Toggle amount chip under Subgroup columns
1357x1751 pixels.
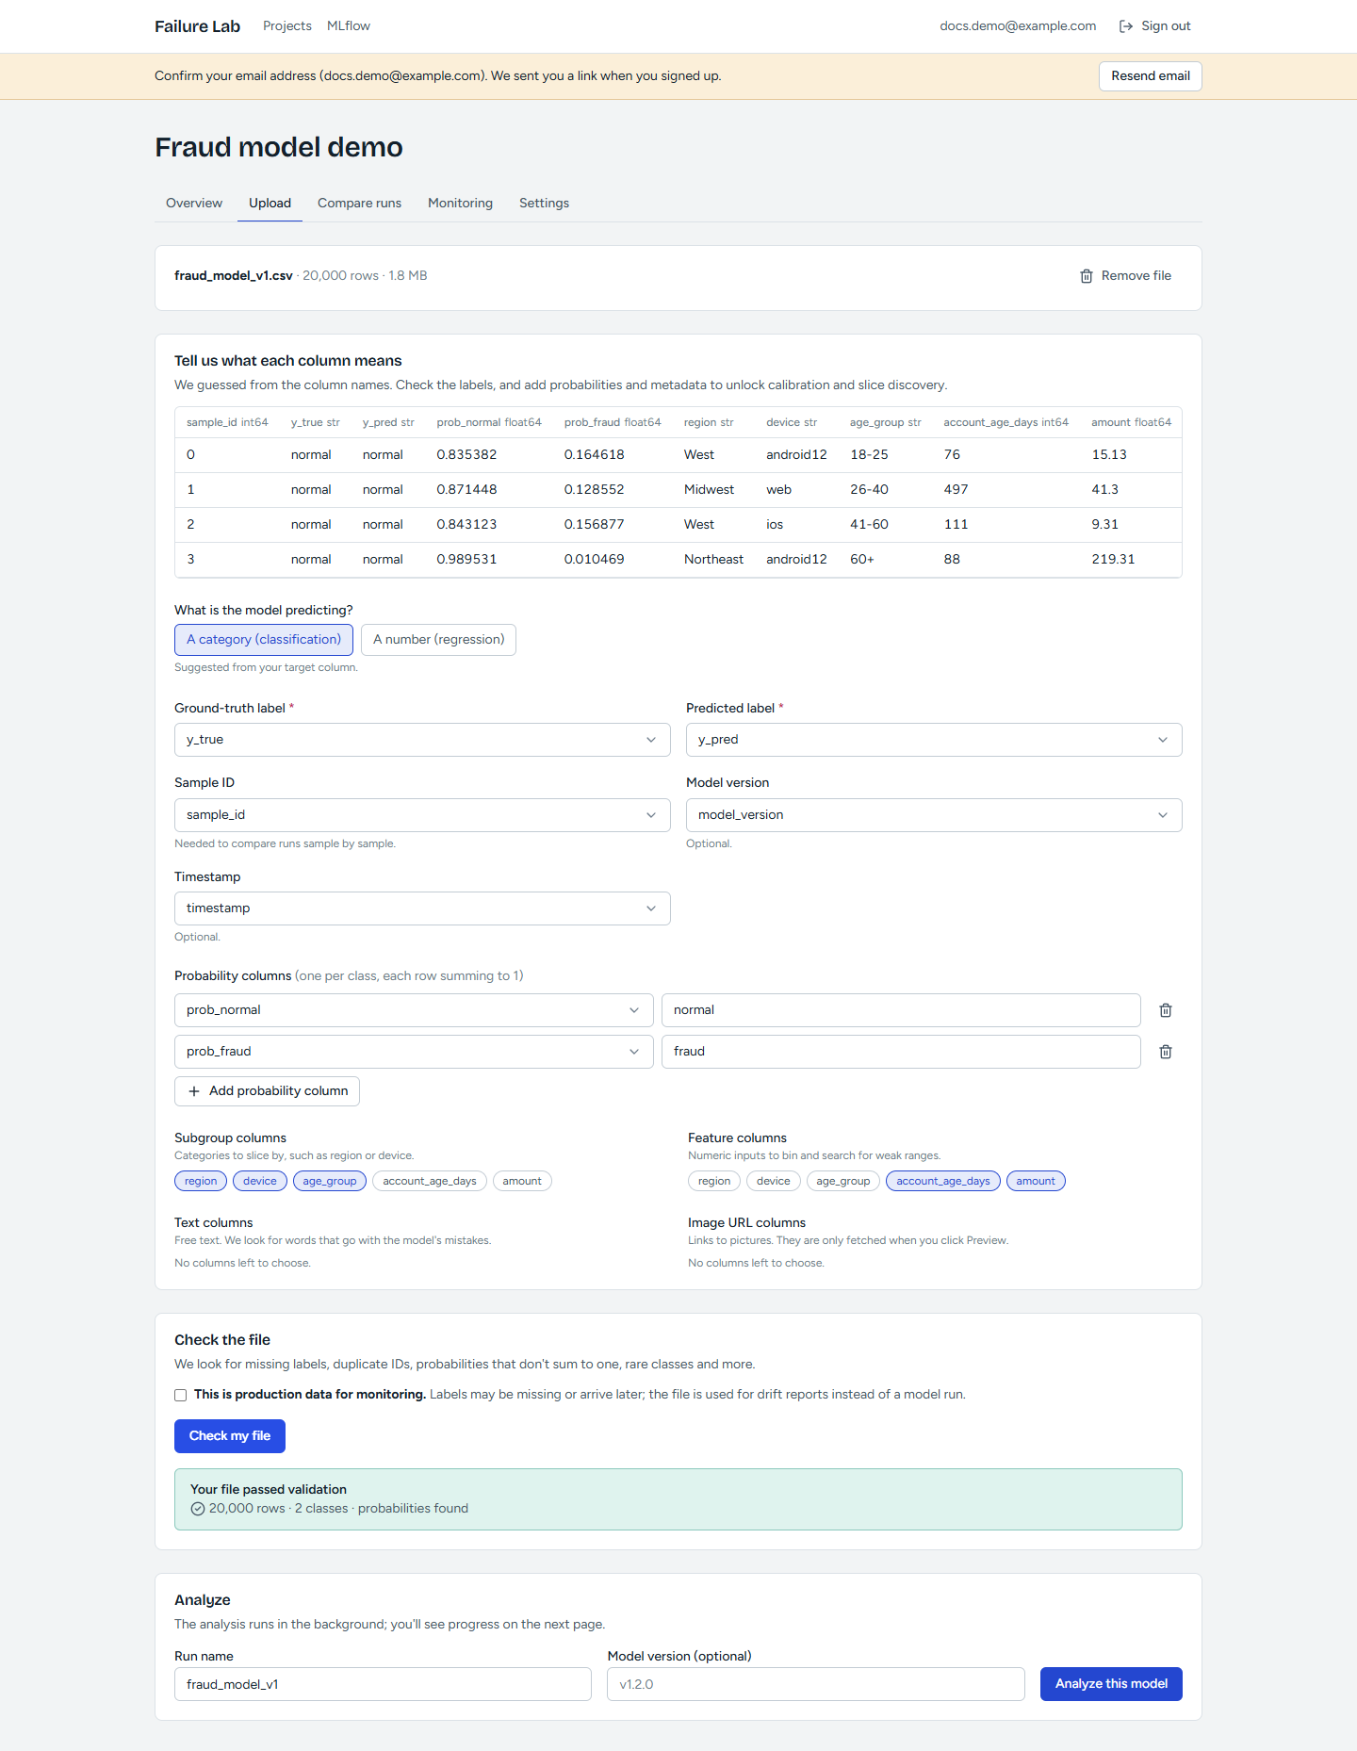click(522, 1181)
